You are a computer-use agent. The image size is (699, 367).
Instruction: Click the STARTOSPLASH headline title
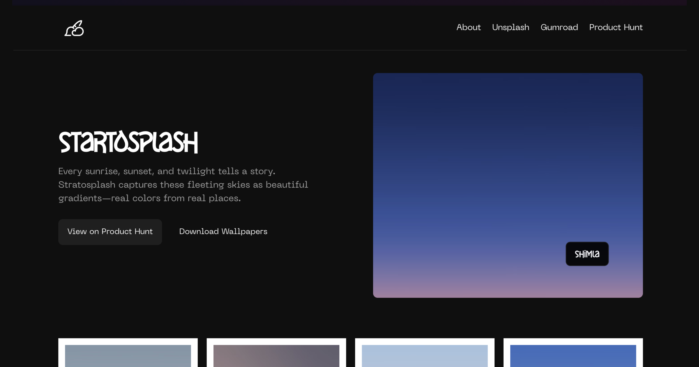128,142
